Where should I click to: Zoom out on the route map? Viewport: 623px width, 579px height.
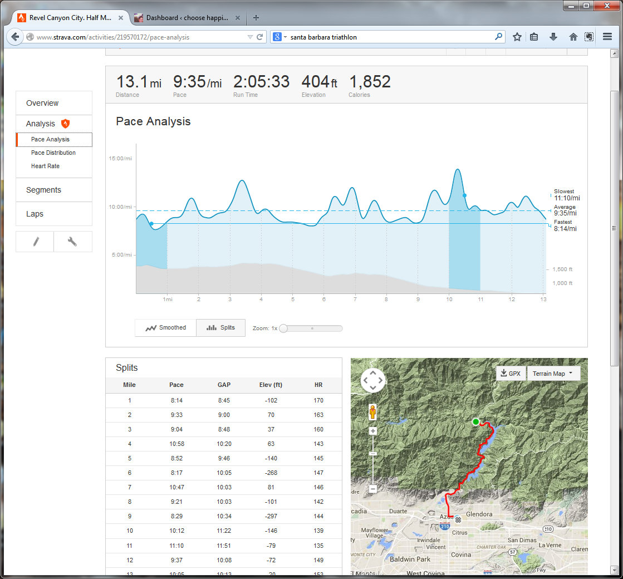coord(372,489)
